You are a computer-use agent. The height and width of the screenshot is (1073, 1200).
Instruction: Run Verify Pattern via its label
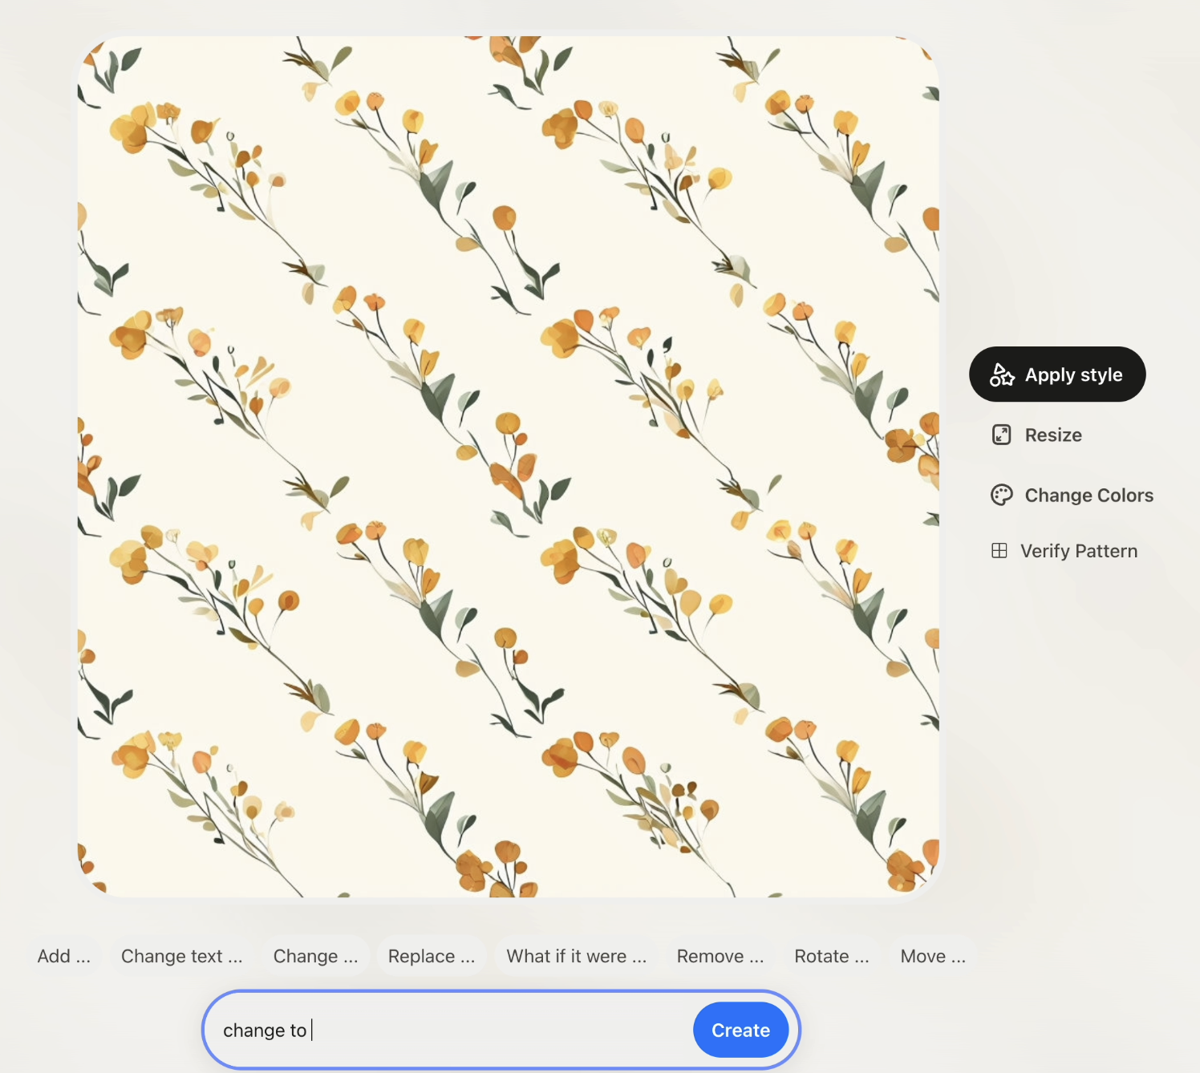(x=1079, y=551)
